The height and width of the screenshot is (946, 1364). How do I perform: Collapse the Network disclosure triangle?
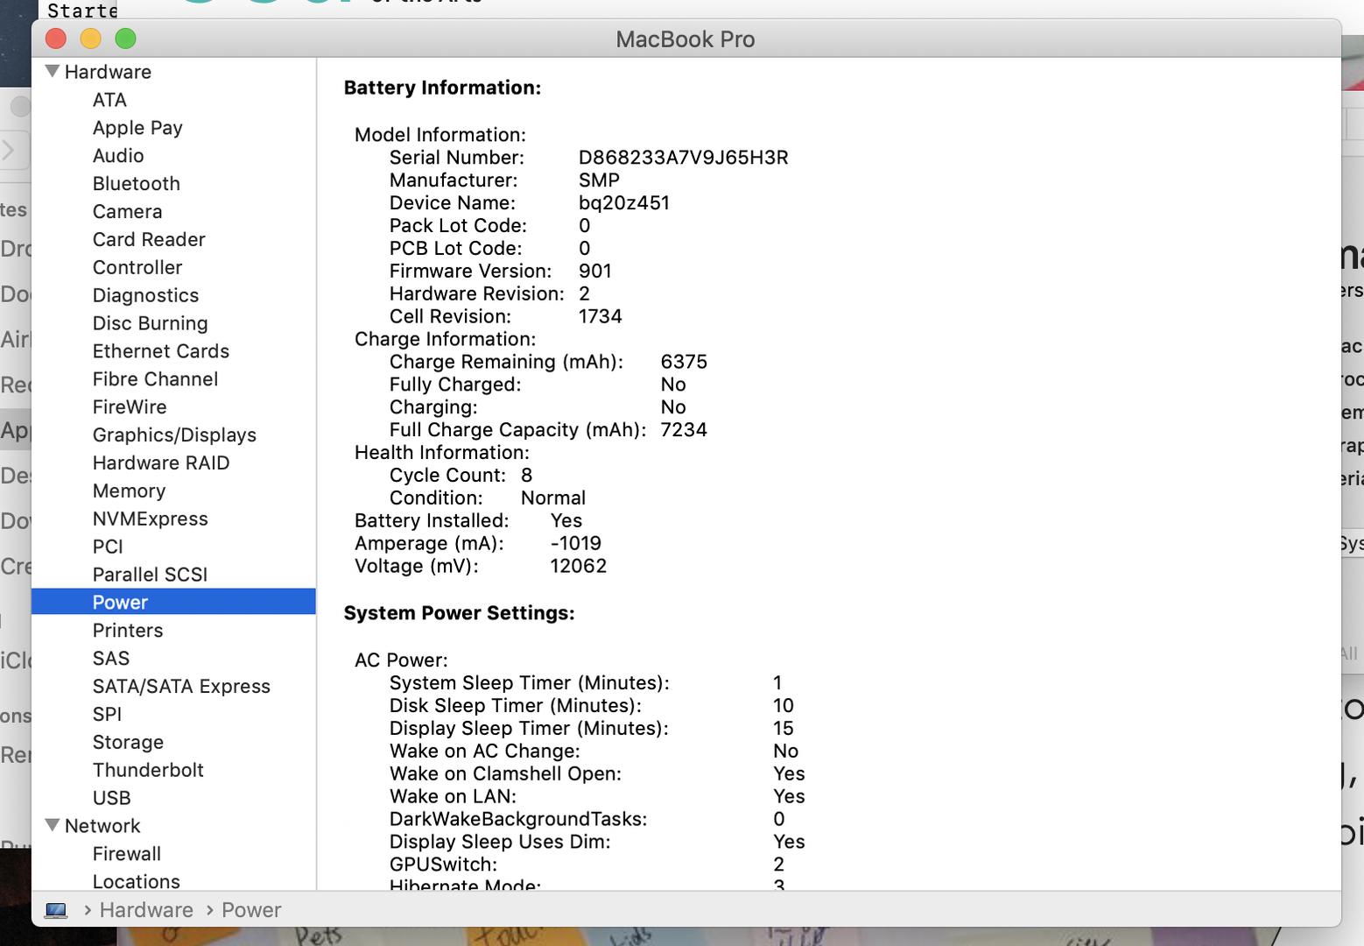click(53, 825)
